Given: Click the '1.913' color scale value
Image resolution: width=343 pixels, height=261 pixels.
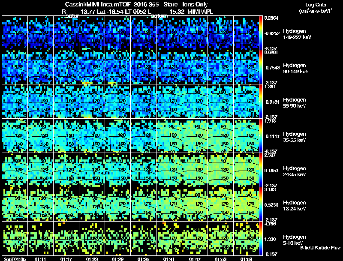Looking at the screenshot, I should click(x=270, y=121).
